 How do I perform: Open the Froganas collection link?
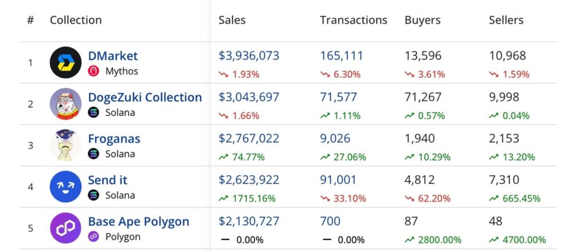(114, 139)
